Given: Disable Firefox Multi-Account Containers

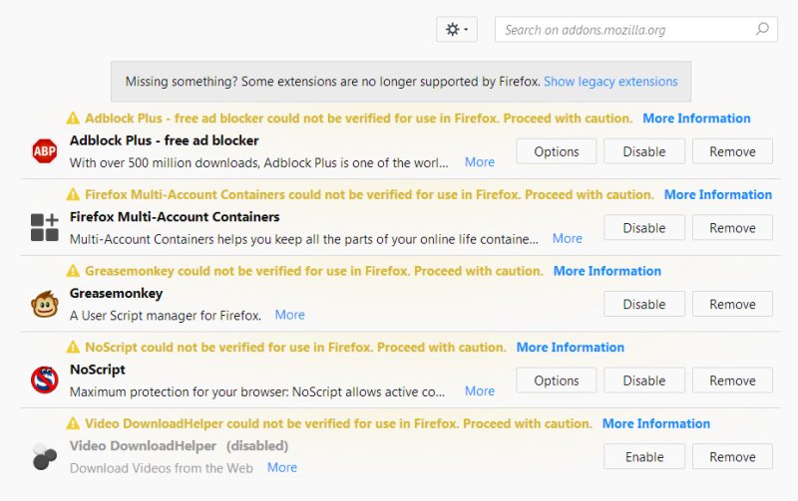Looking at the screenshot, I should 644,228.
